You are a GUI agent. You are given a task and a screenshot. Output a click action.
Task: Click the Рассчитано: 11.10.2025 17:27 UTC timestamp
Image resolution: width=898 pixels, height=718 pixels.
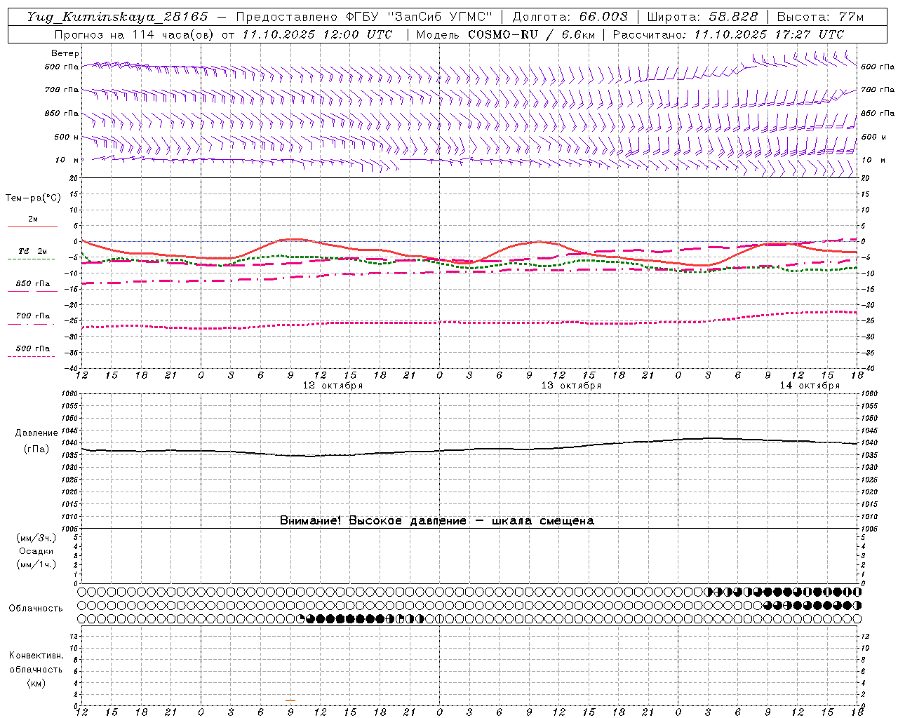point(728,34)
